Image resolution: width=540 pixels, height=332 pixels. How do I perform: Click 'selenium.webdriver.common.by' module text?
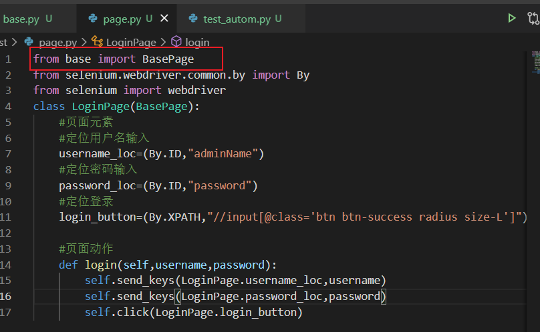click(155, 75)
